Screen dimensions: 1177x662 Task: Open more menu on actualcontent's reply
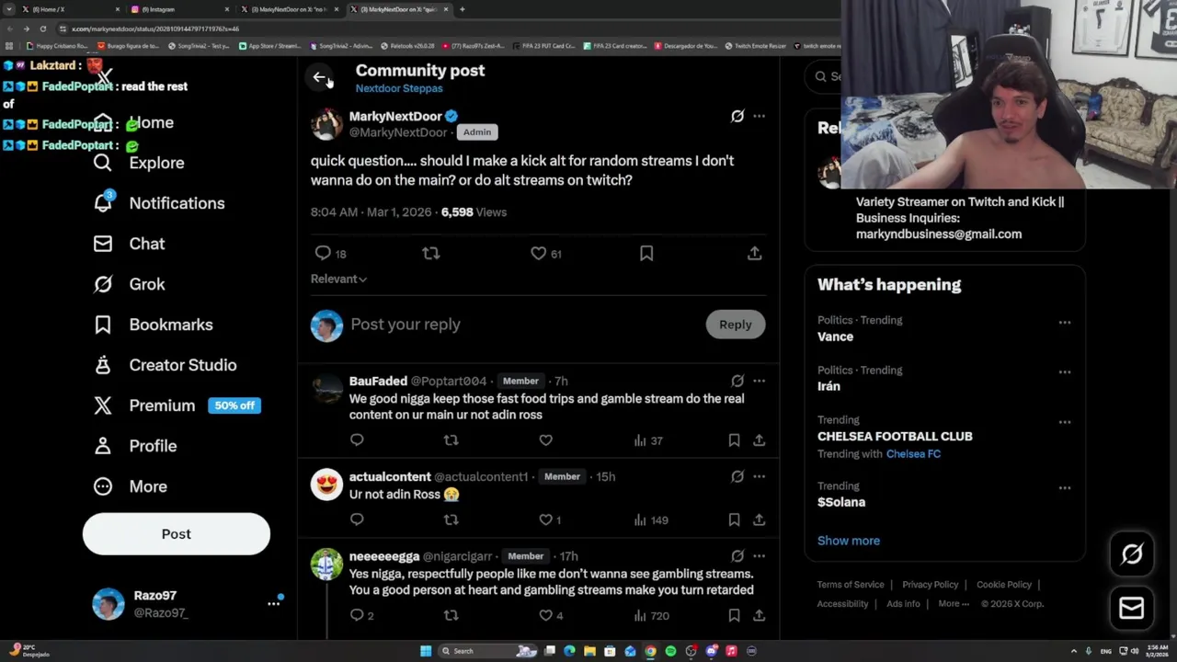click(759, 476)
